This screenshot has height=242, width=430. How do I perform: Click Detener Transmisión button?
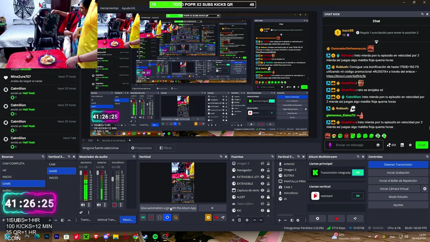point(398,164)
